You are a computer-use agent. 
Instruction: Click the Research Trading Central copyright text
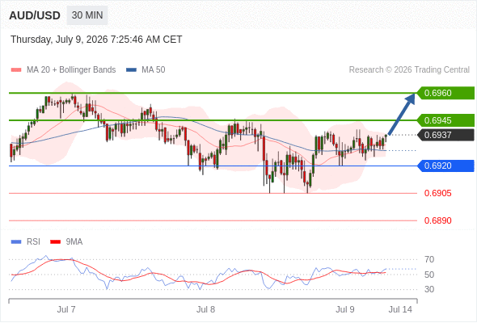coord(409,70)
